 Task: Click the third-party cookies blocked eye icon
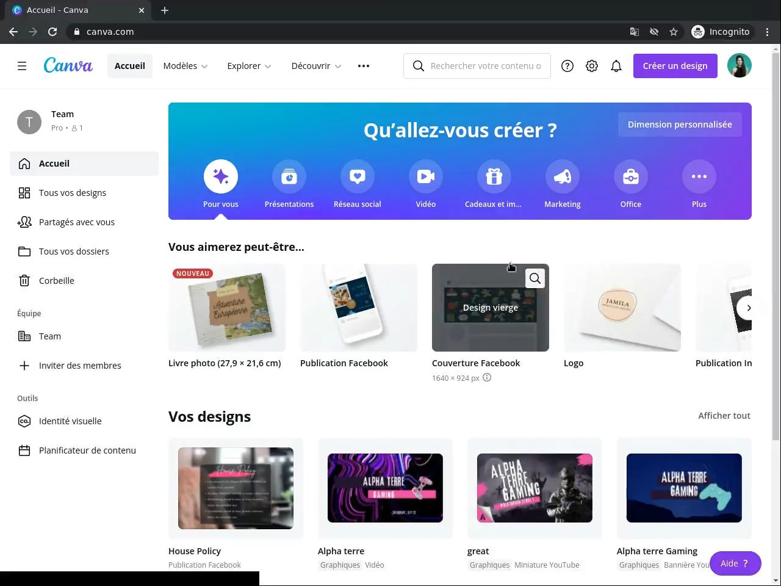coord(654,32)
